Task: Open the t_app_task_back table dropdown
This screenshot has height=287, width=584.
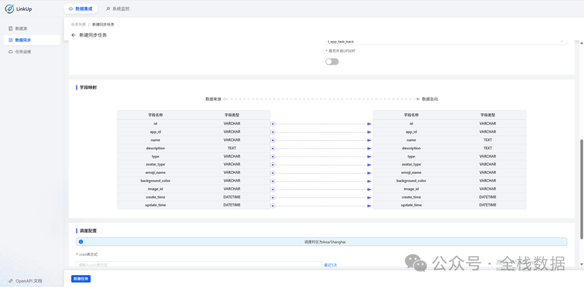Action: coord(446,42)
